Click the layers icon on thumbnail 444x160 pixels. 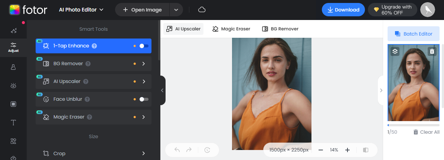point(395,51)
